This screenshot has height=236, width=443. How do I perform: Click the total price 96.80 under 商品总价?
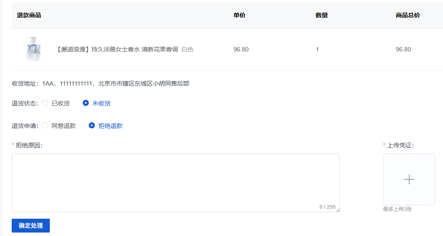[x=403, y=49]
